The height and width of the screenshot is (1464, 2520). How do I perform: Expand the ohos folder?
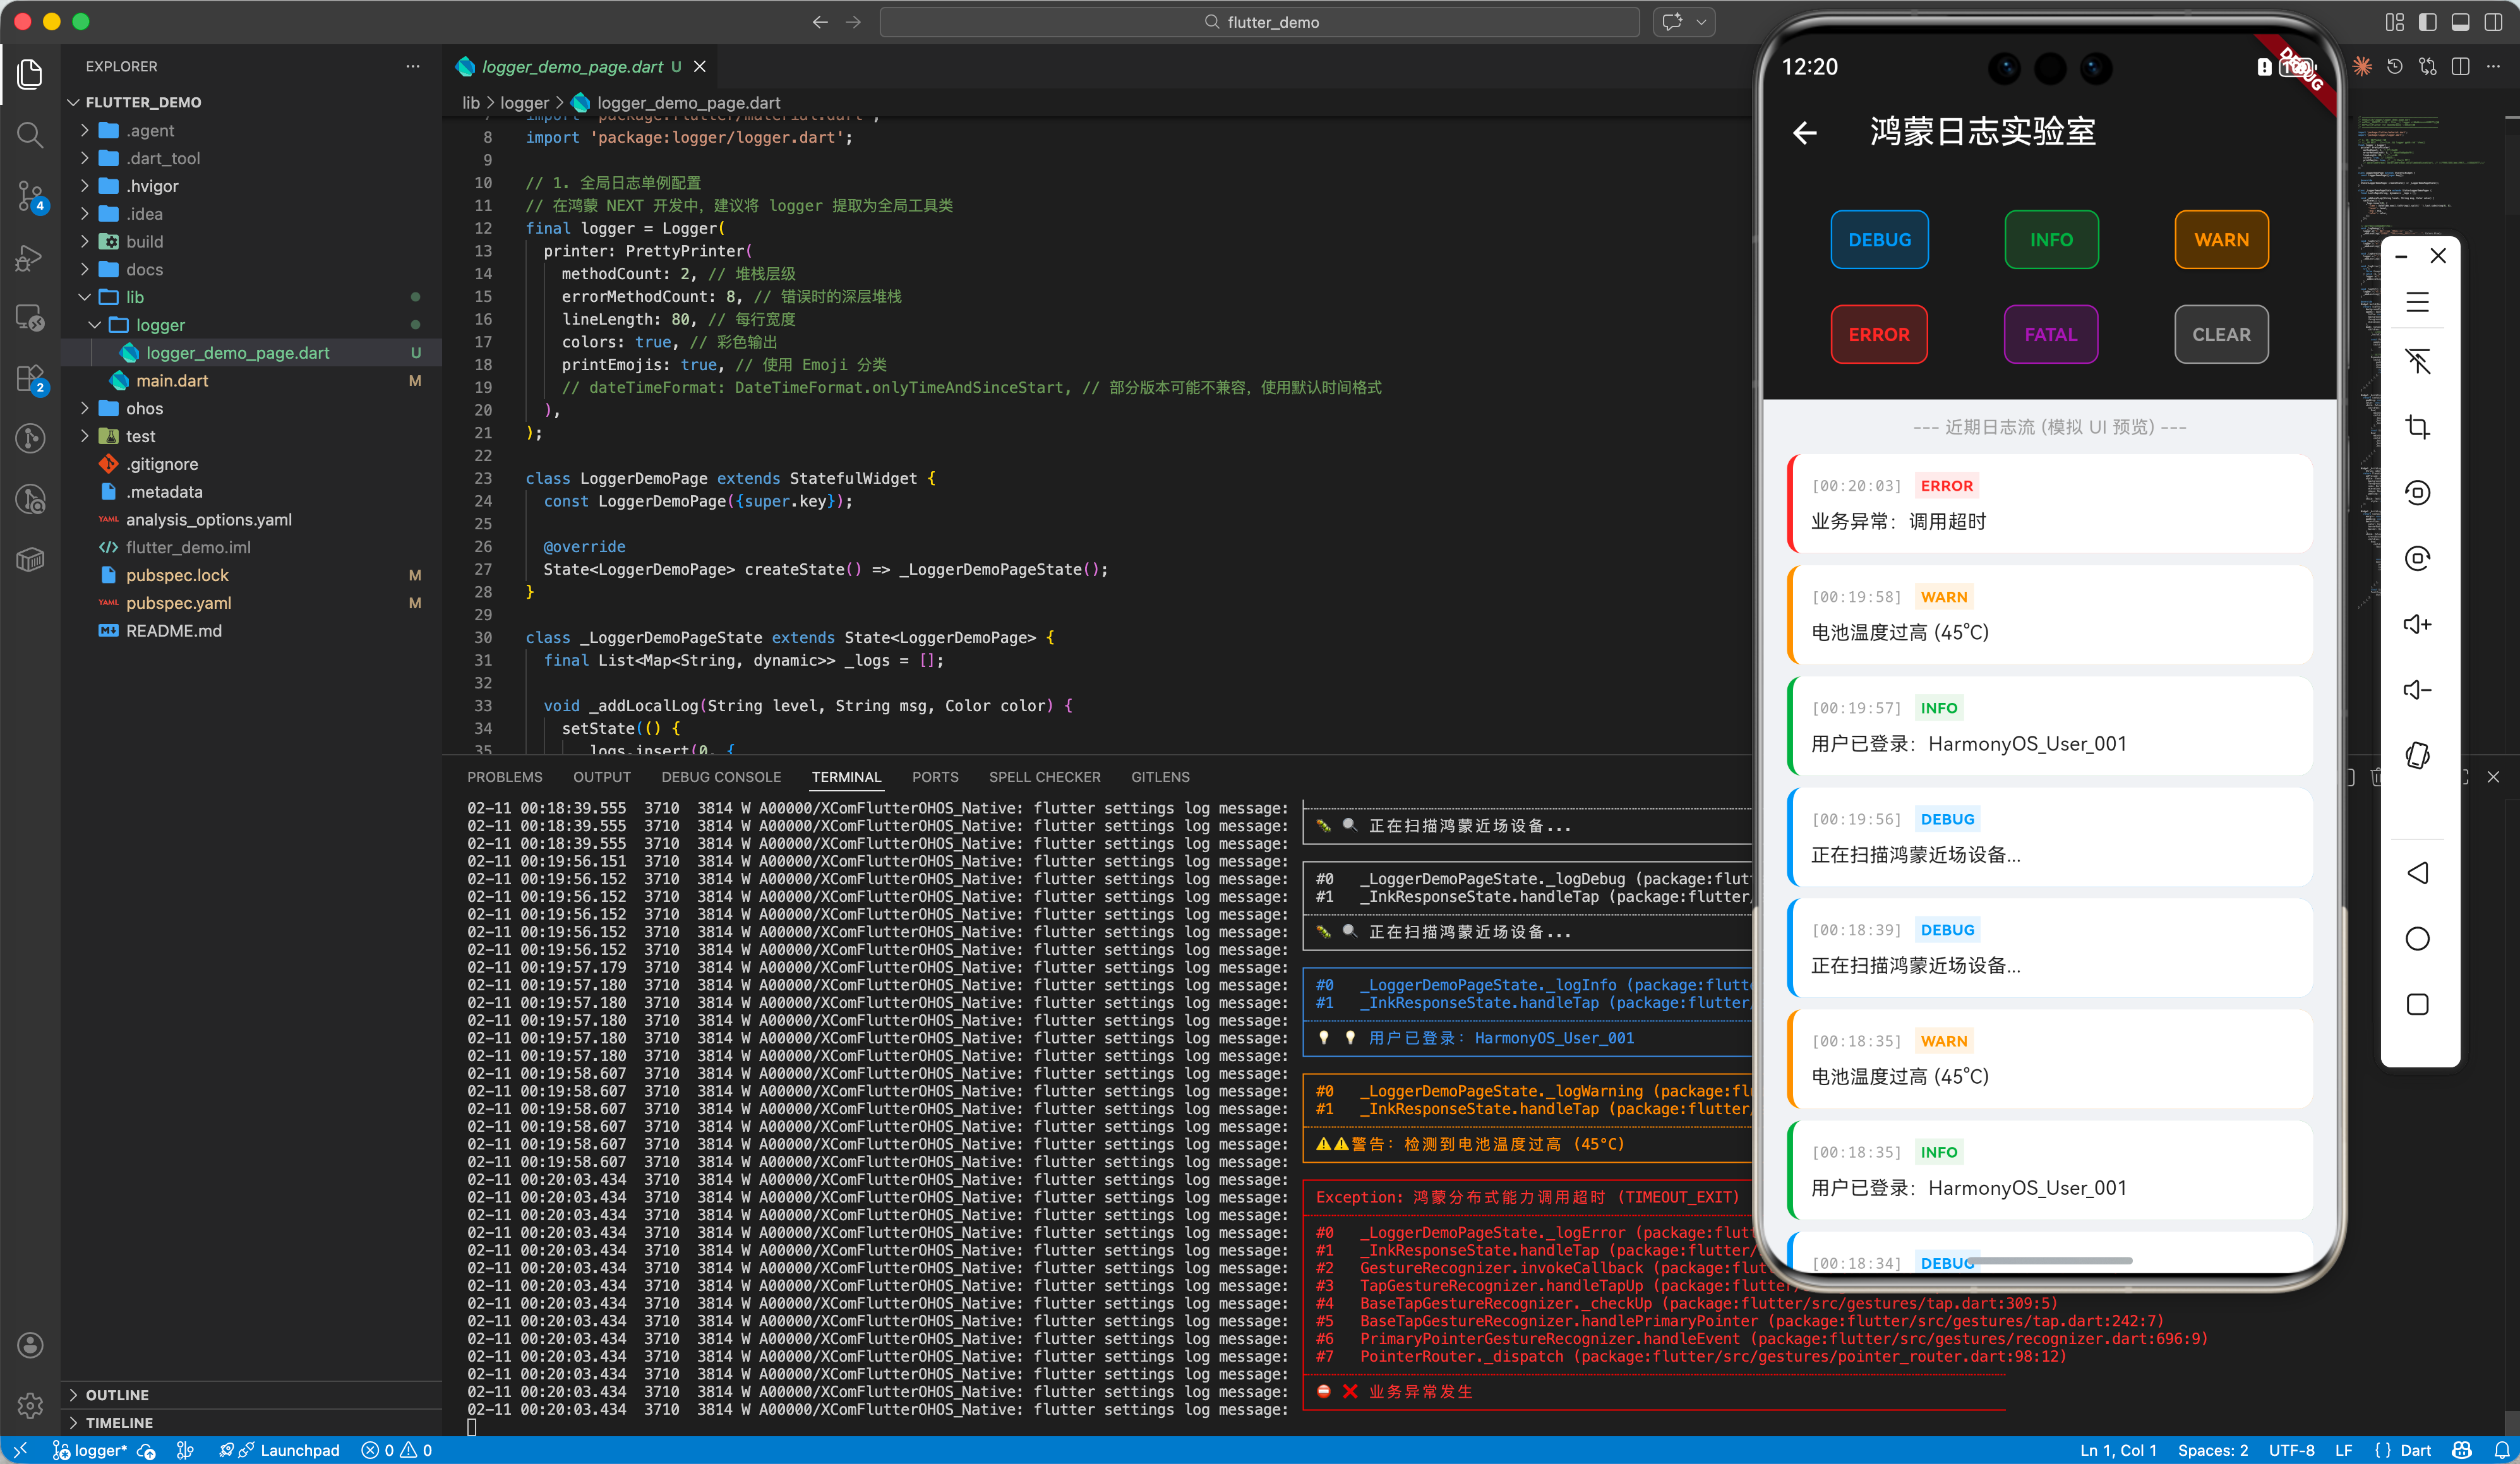[144, 408]
